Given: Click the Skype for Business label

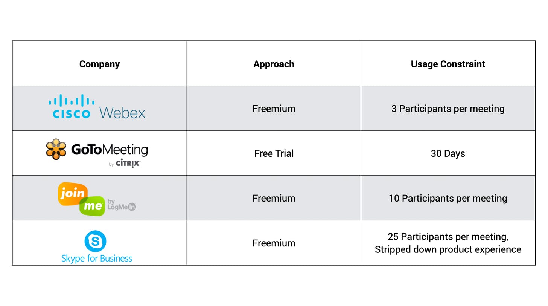Looking at the screenshot, I should coord(97,259).
